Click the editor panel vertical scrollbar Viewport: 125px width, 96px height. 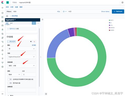(39, 58)
